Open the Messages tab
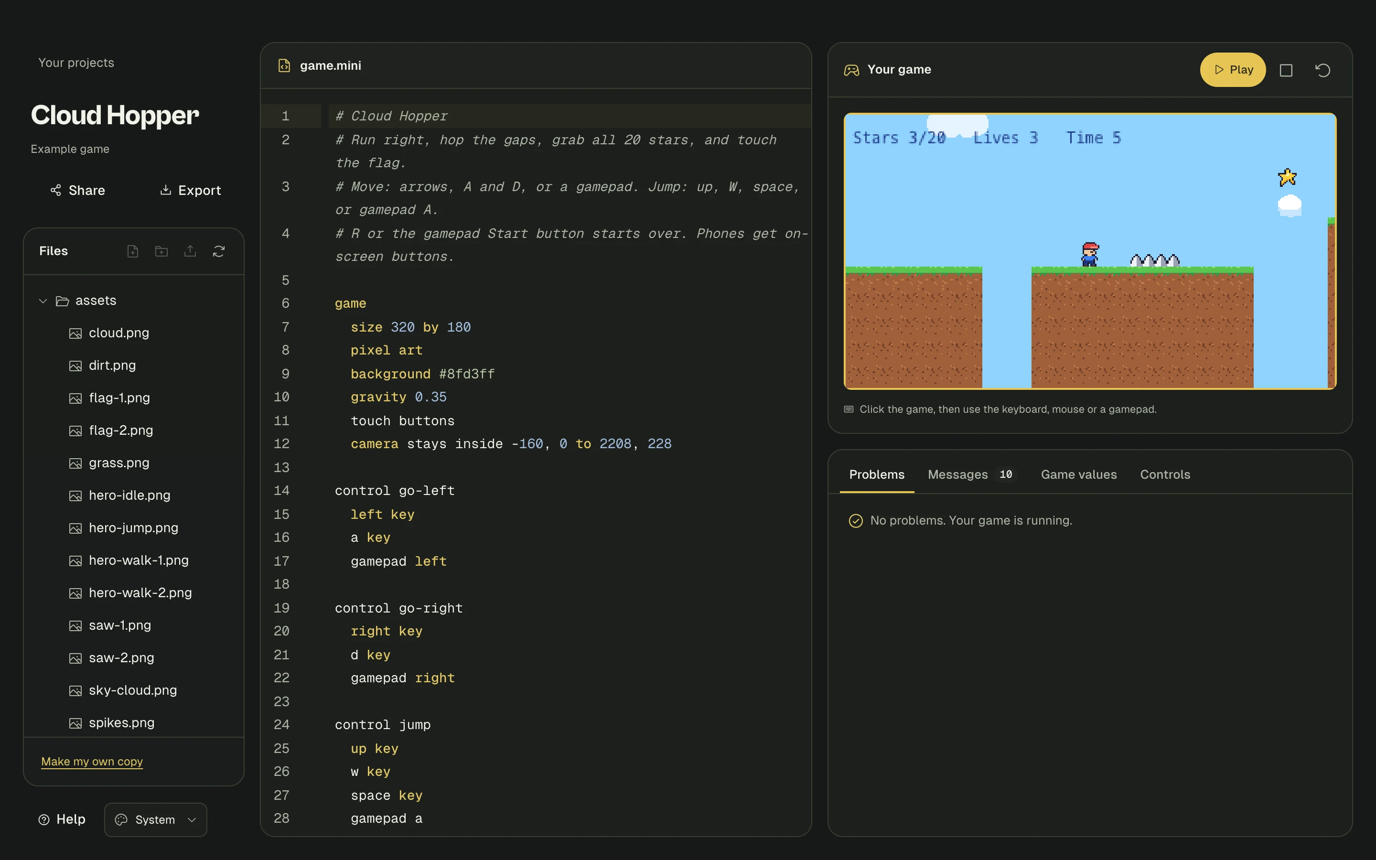Image resolution: width=1376 pixels, height=860 pixels. coord(972,474)
